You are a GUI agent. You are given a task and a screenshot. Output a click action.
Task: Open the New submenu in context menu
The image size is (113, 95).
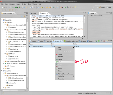(x=65, y=47)
